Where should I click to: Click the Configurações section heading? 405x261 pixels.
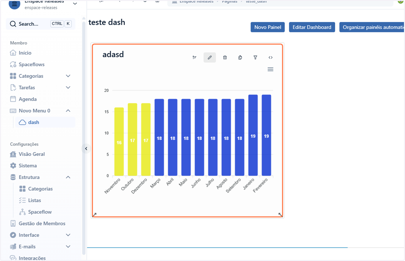click(24, 144)
